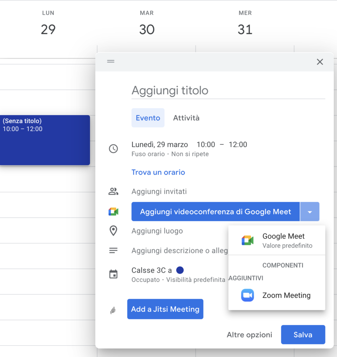
Task: Add Google Meet videoconference button
Action: 215,212
